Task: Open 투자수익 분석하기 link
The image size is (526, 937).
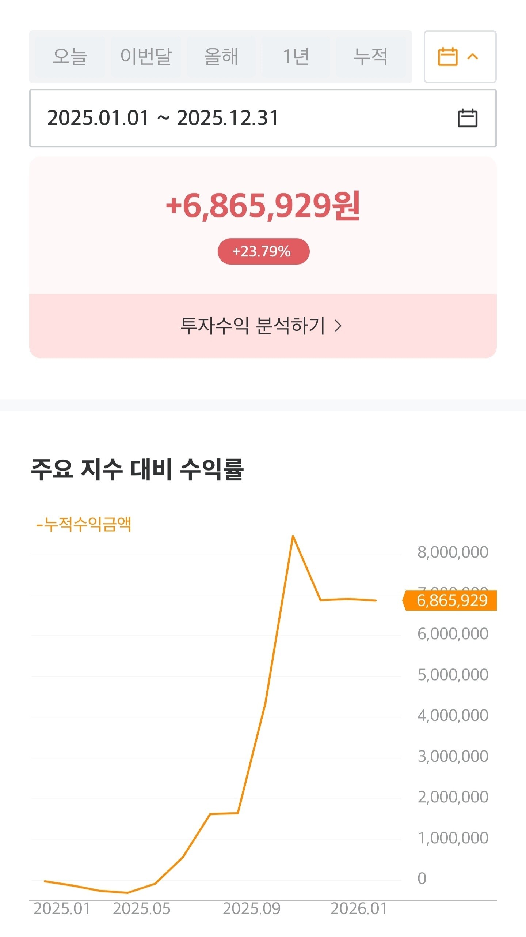Action: click(253, 326)
